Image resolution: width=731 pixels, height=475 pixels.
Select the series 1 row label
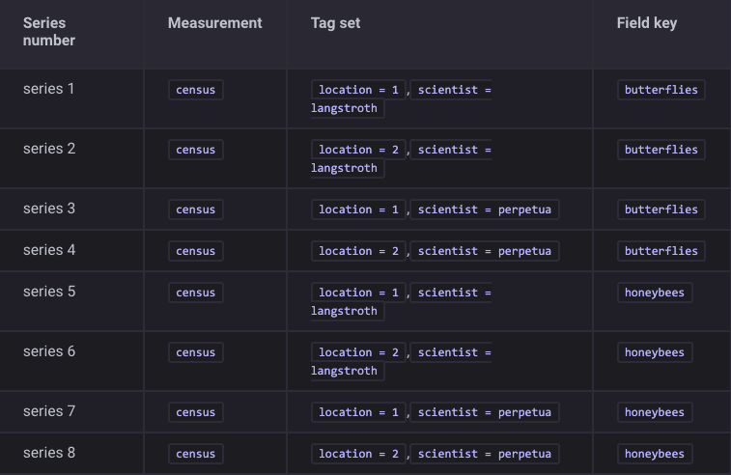click(x=49, y=89)
